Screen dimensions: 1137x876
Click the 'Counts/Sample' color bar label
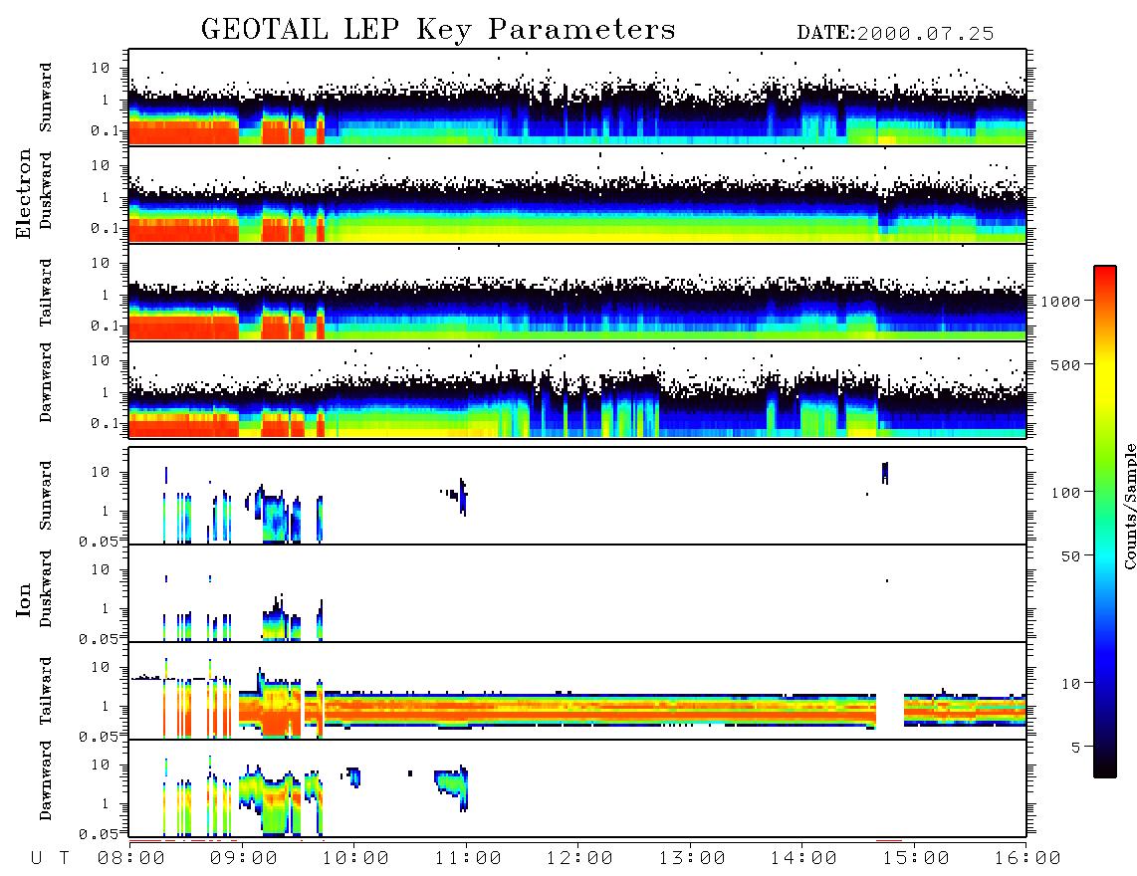click(1129, 506)
